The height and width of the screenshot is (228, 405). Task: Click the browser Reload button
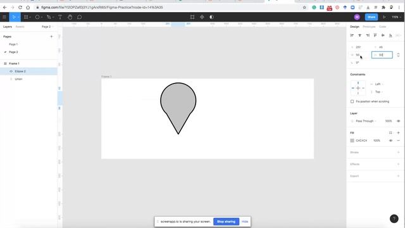coord(20,8)
